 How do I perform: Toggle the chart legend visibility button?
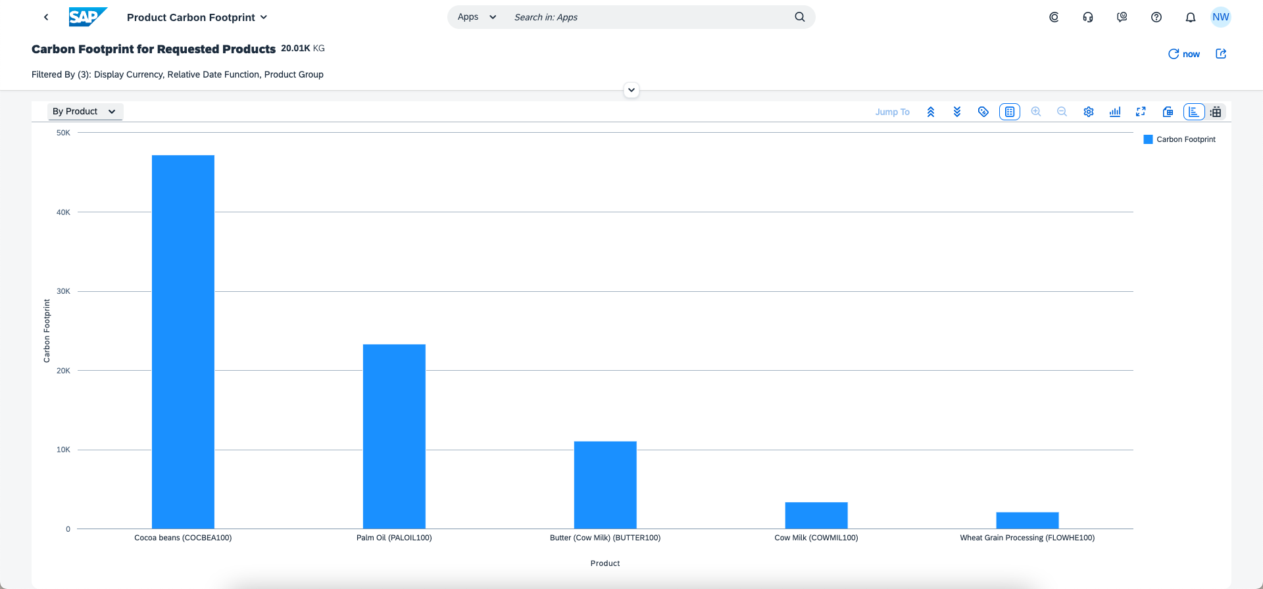[1010, 112]
